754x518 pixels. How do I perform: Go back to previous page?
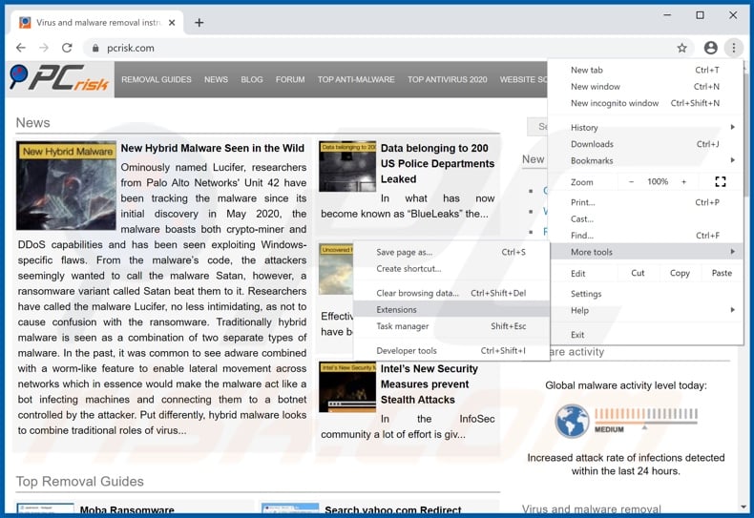pos(21,48)
